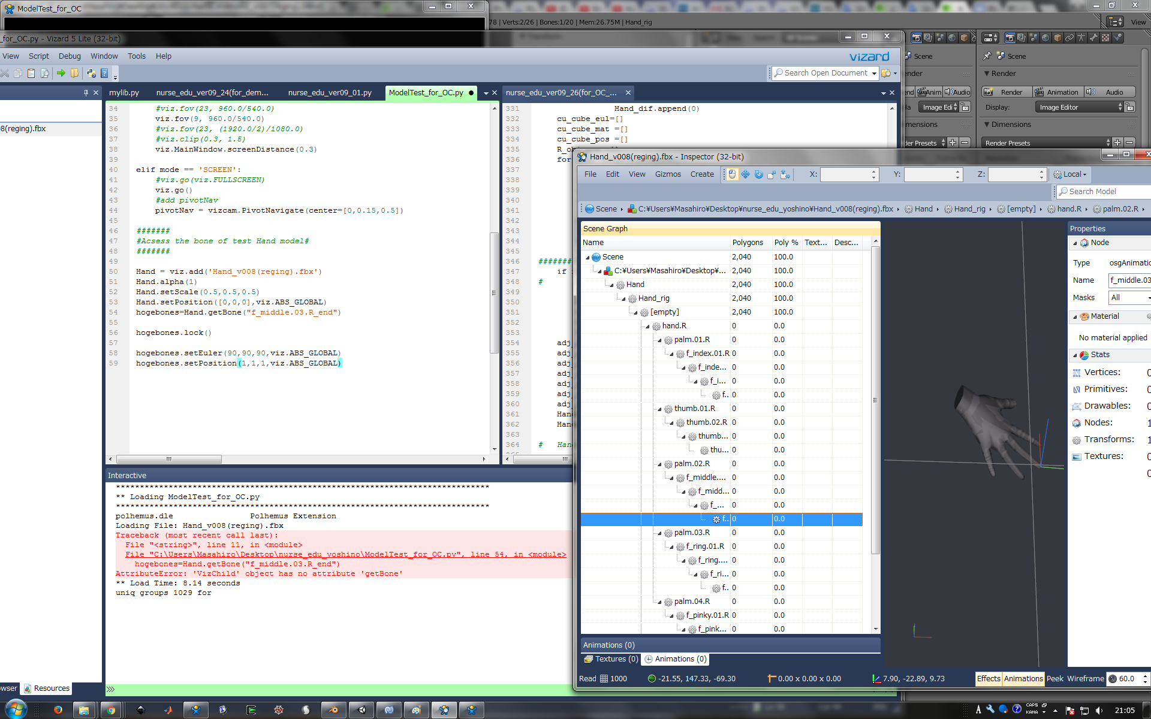The image size is (1151, 719).
Task: Collapse the palm.03.R tree node
Action: (659, 533)
